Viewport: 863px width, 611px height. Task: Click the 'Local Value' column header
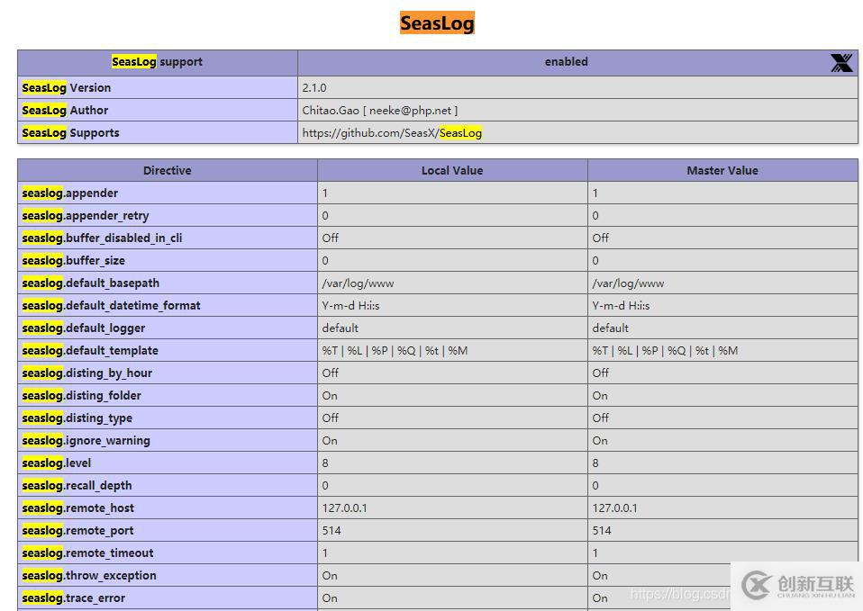pos(452,170)
